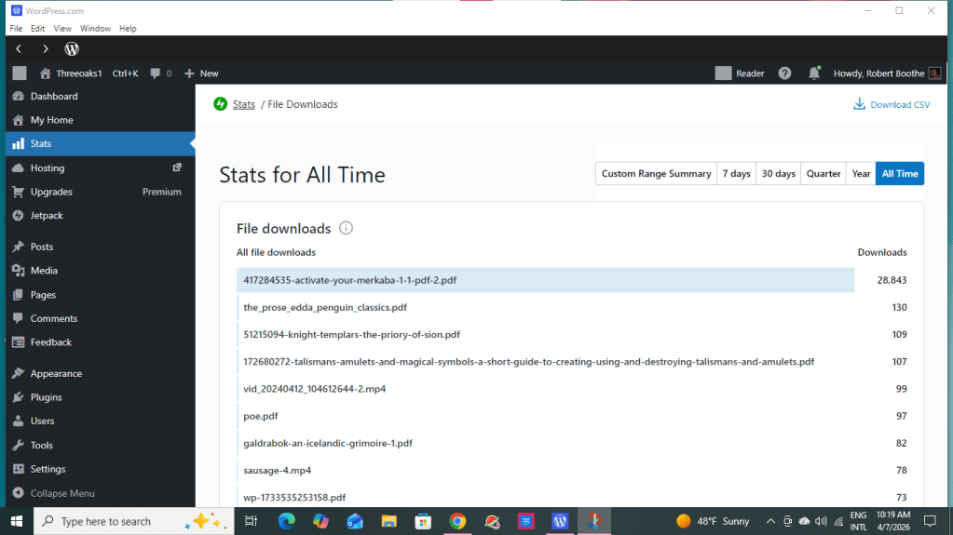
Task: Select the activate-your-merkaba PDF row
Action: point(545,280)
